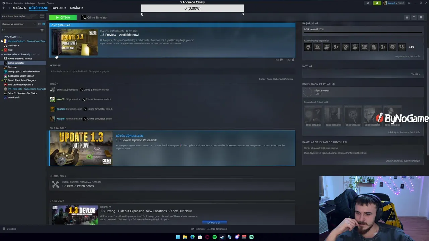Add Crime Simulator to favorites via heart icon

[421, 17]
